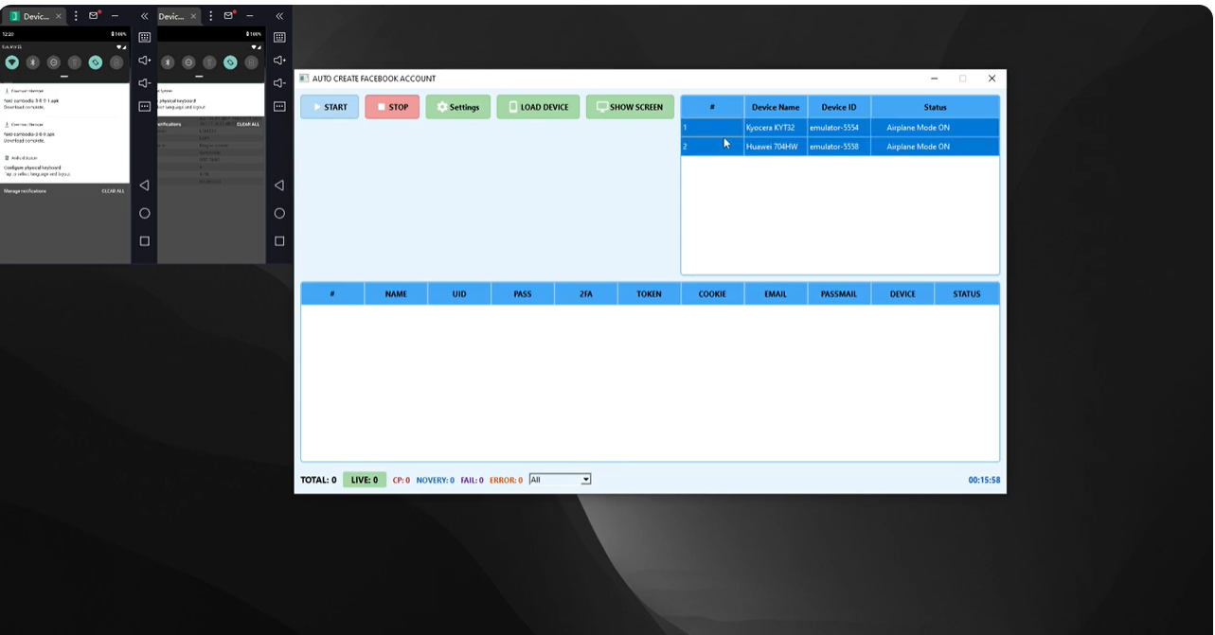The height and width of the screenshot is (635, 1215).
Task: Click the 00:15:58 timer
Action: click(984, 480)
